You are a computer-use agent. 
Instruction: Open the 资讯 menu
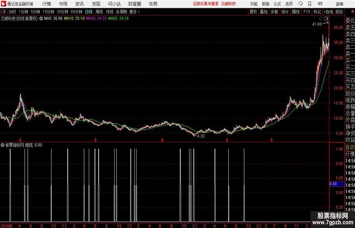(79, 4)
